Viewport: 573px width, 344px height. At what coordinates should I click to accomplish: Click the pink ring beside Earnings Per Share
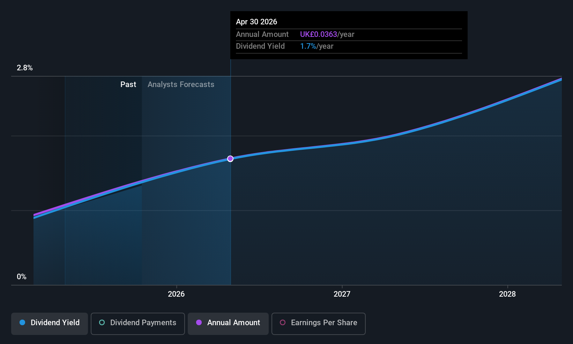tap(283, 323)
